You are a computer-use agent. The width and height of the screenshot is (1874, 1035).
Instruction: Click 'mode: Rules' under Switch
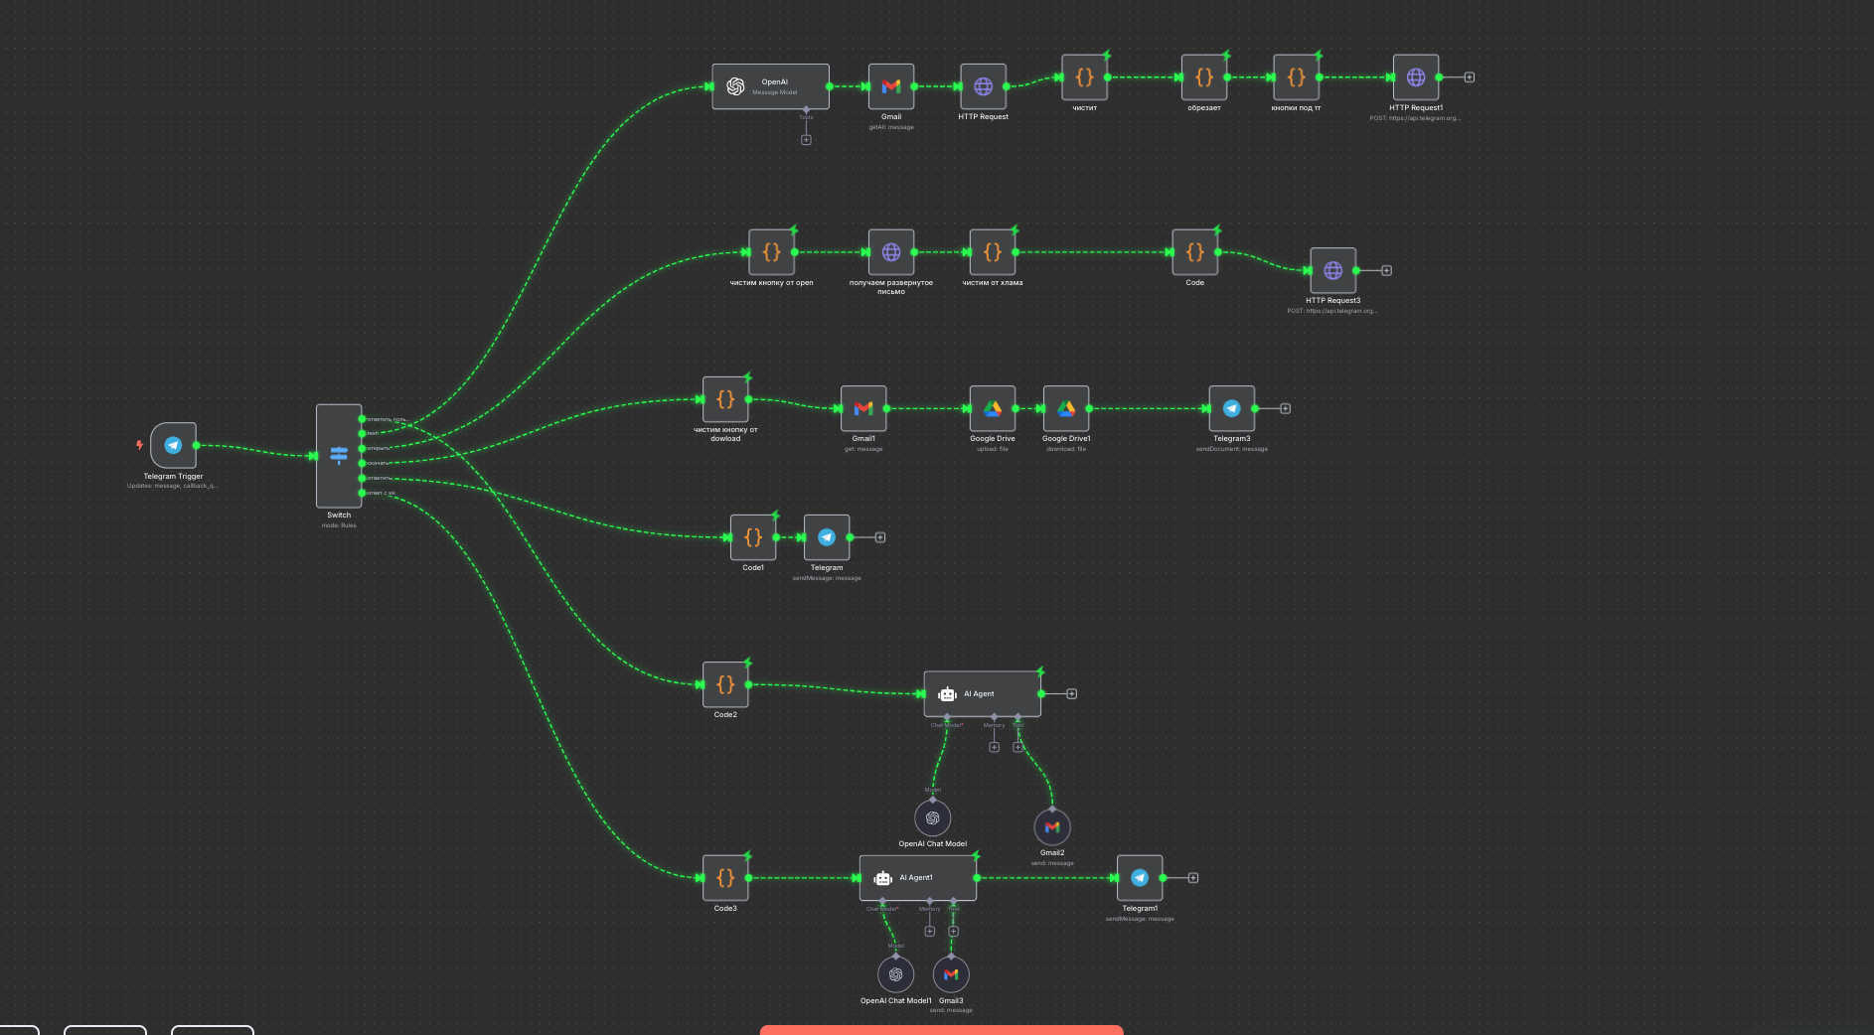click(339, 525)
